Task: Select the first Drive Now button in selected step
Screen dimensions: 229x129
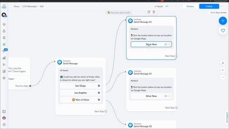Action: pos(151,44)
